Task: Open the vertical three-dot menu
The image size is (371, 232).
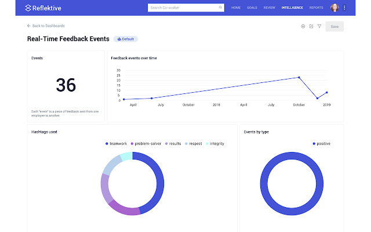Action: click(345, 8)
